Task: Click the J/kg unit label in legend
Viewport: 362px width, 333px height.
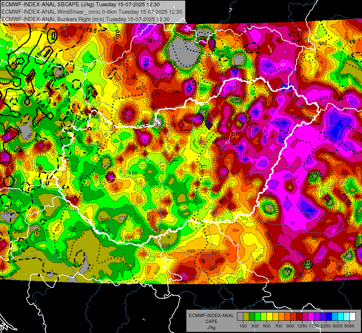Action: (211, 327)
